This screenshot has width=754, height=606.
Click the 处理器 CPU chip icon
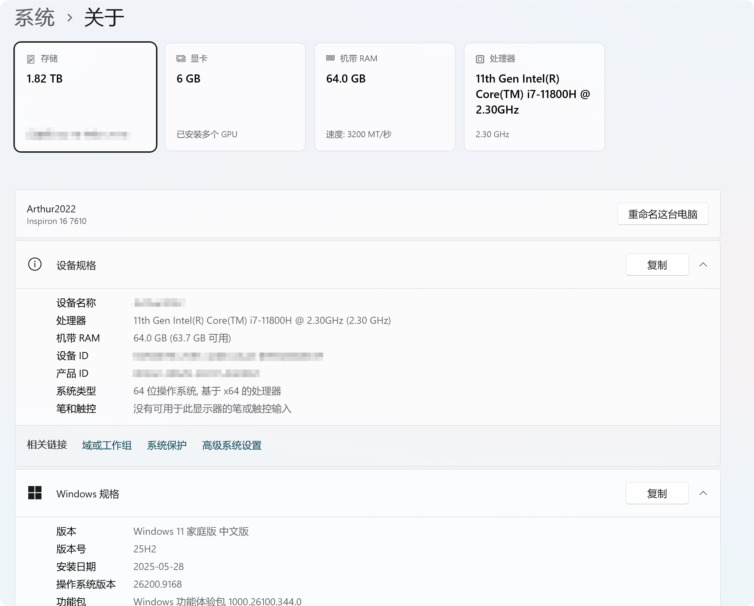[x=480, y=59]
